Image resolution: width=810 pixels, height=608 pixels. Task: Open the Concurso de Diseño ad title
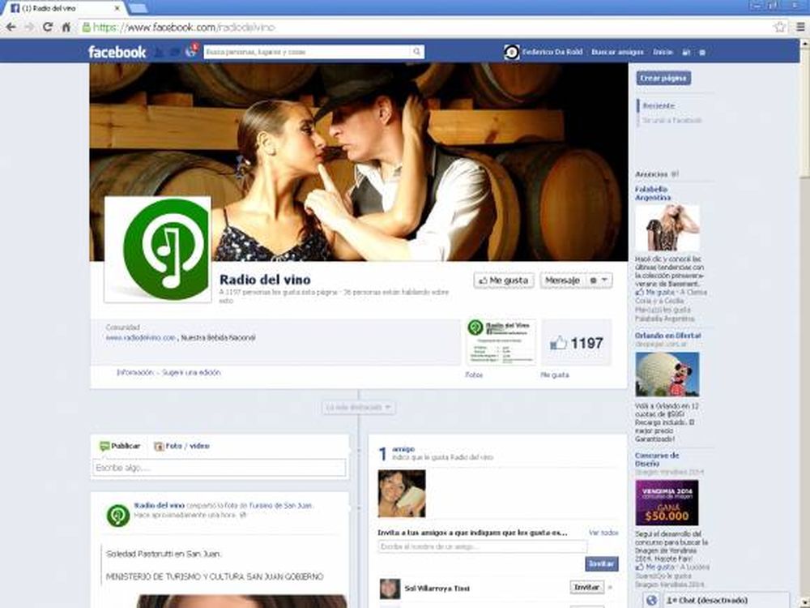657,460
